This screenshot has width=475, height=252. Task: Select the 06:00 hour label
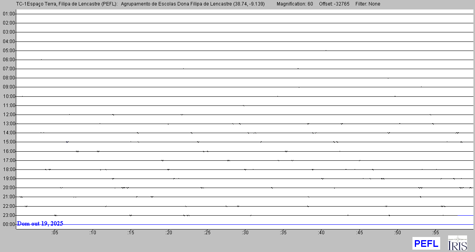coord(8,60)
